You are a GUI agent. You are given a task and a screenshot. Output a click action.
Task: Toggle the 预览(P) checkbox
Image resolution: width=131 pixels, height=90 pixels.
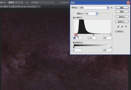pos(116,31)
